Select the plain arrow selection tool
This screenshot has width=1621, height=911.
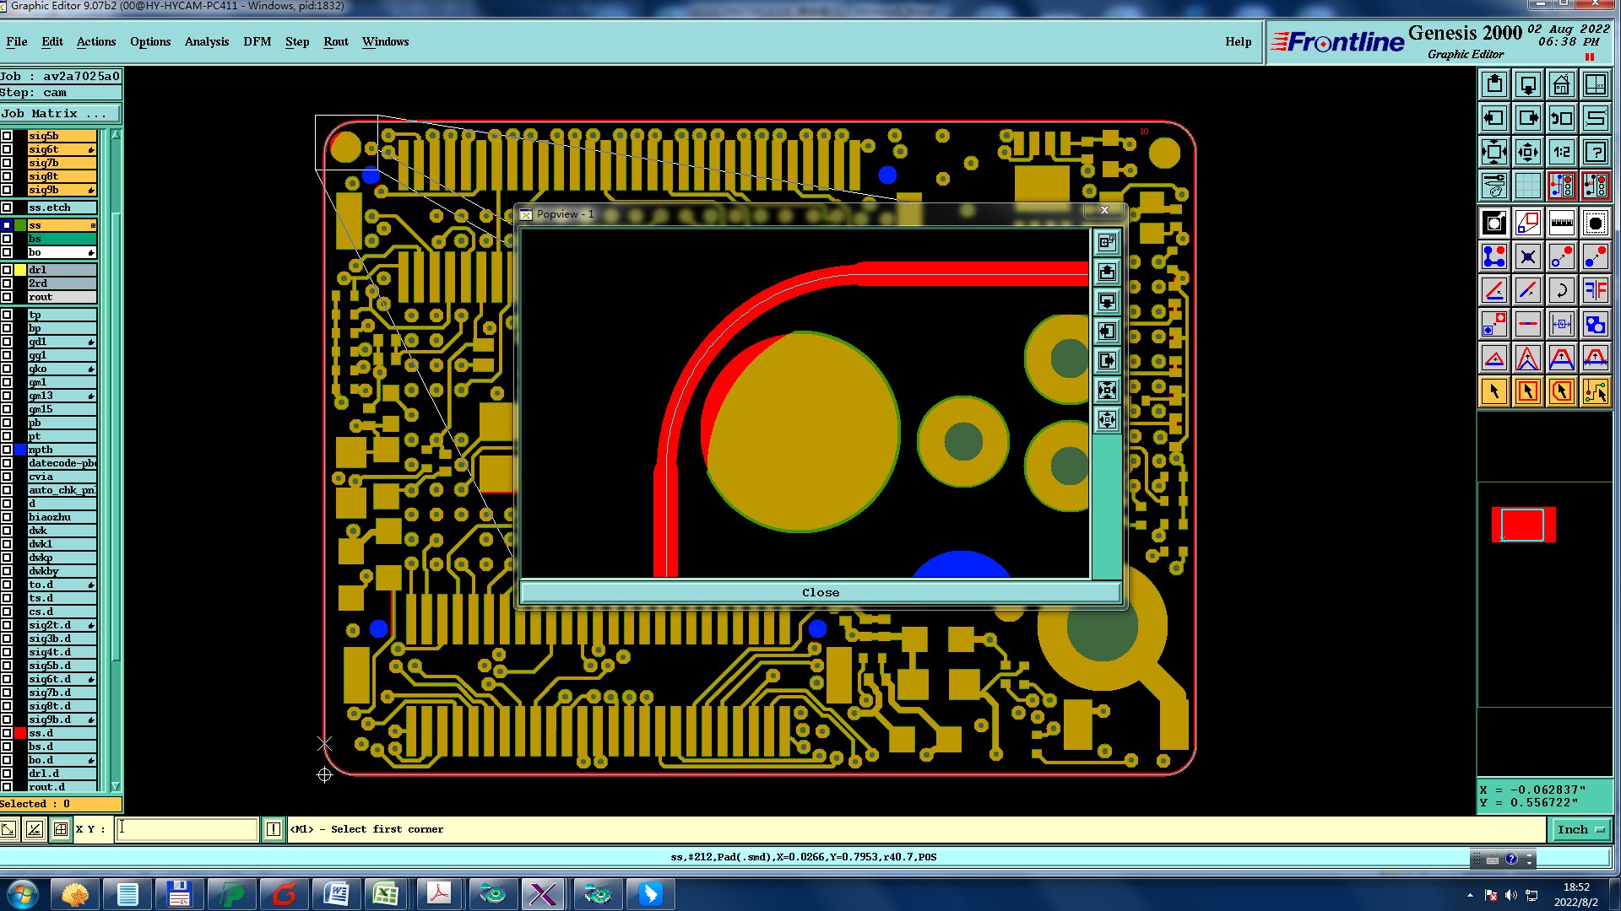coord(1494,391)
